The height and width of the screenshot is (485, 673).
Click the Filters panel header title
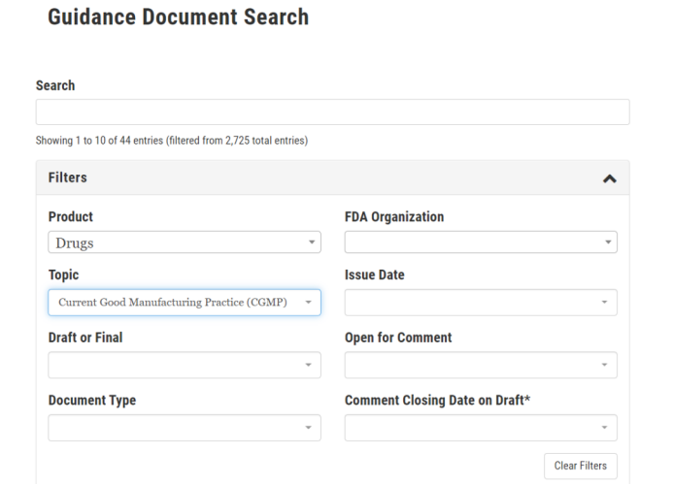[x=68, y=178]
